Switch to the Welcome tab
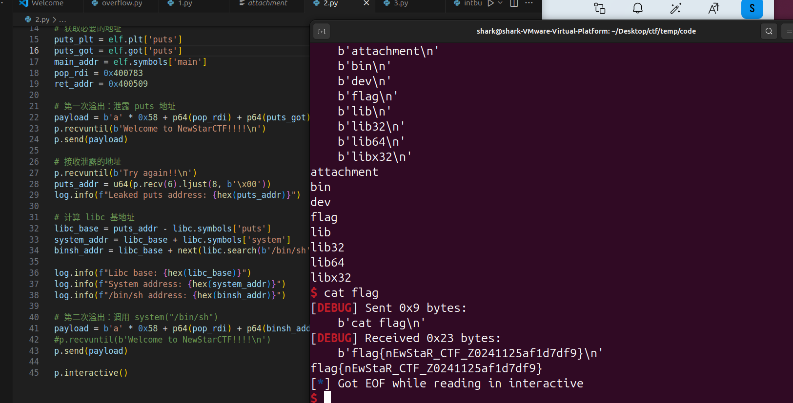This screenshot has height=403, width=793. pyautogui.click(x=41, y=3)
